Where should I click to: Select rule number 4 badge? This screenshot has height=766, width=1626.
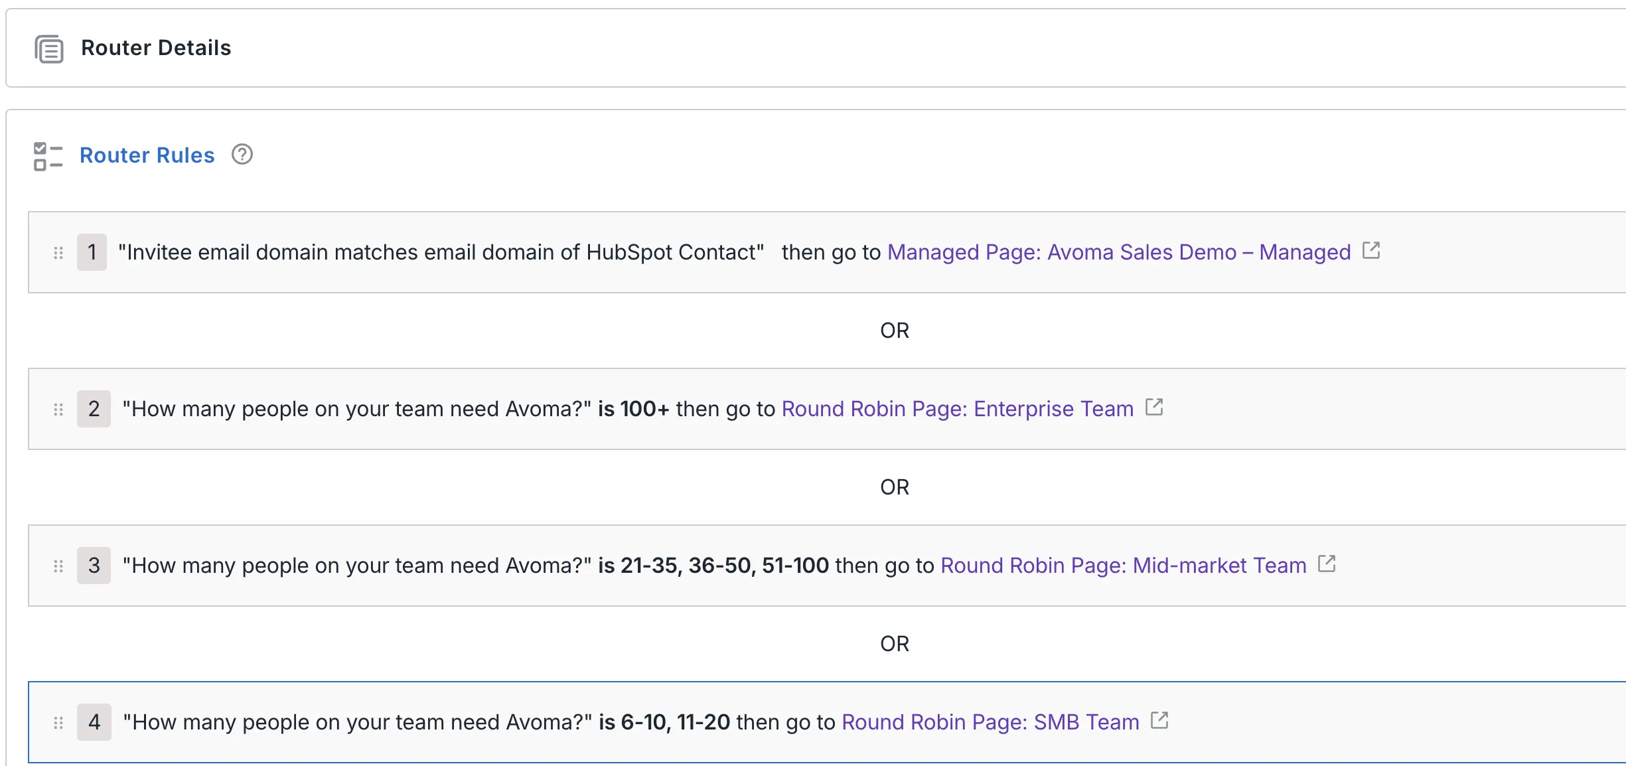(94, 722)
